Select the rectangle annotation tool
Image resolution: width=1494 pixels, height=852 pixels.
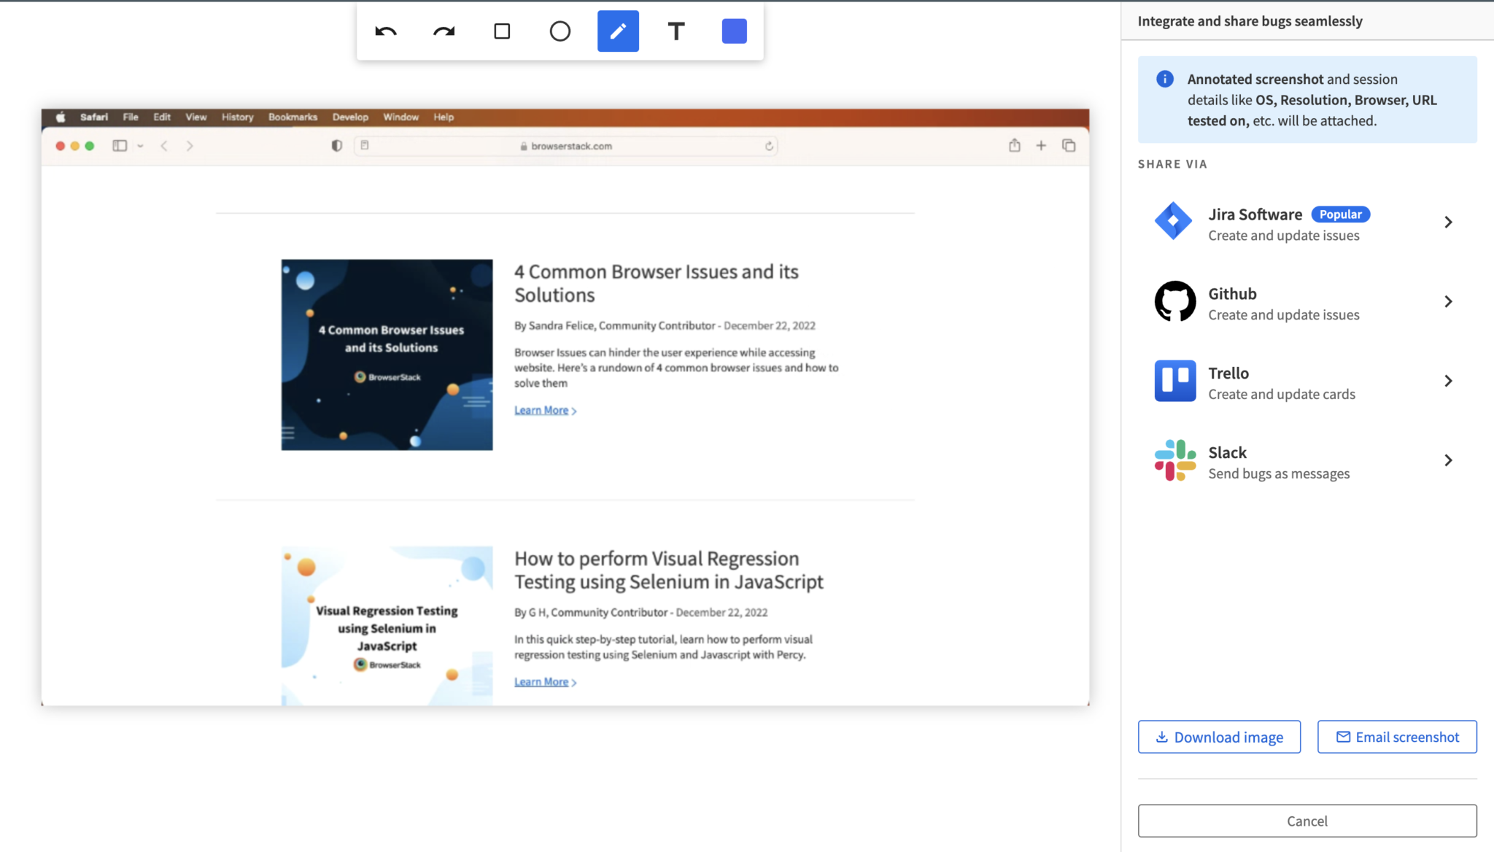[x=502, y=31]
